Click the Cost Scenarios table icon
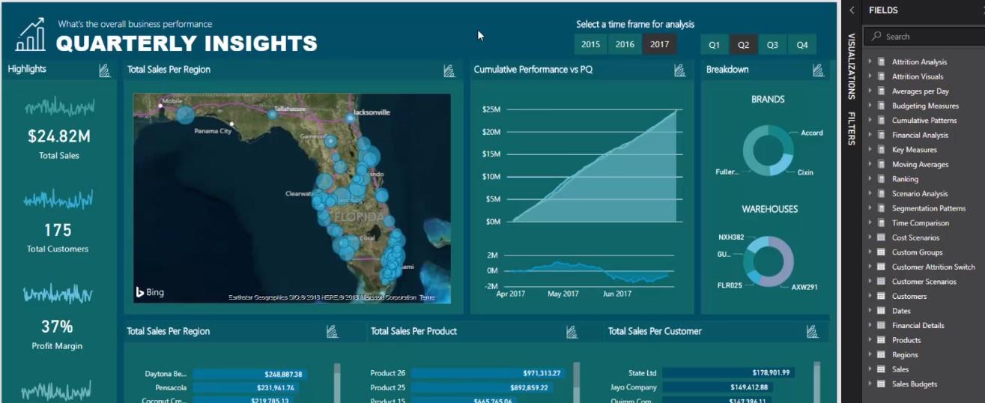 [x=881, y=237]
